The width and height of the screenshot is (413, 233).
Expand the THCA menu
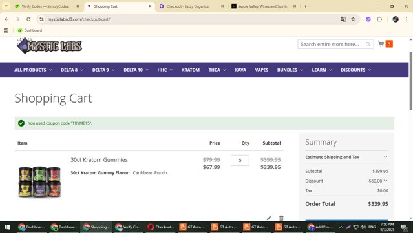[x=217, y=70]
